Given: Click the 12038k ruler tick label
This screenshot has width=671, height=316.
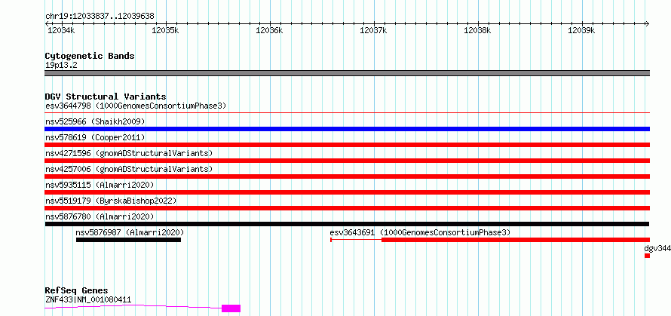Looking at the screenshot, I should pyautogui.click(x=477, y=30).
